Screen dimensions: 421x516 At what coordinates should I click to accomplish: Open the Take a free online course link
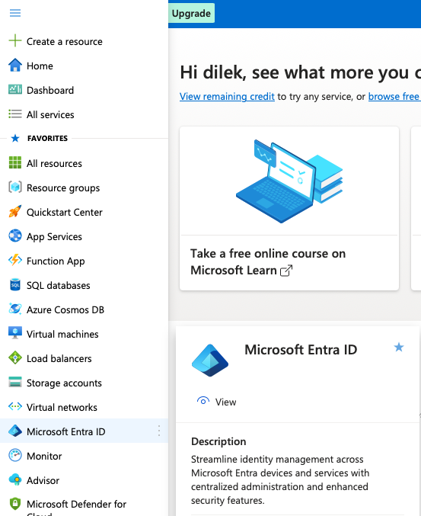click(268, 262)
